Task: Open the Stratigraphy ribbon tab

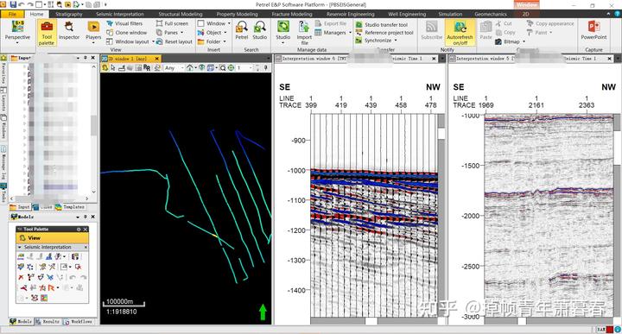Action: 68,14
